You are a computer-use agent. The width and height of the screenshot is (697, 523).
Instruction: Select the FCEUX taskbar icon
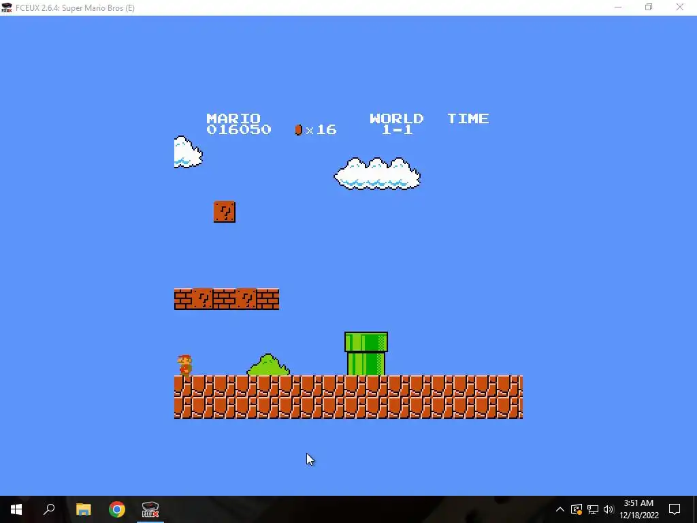coord(150,509)
